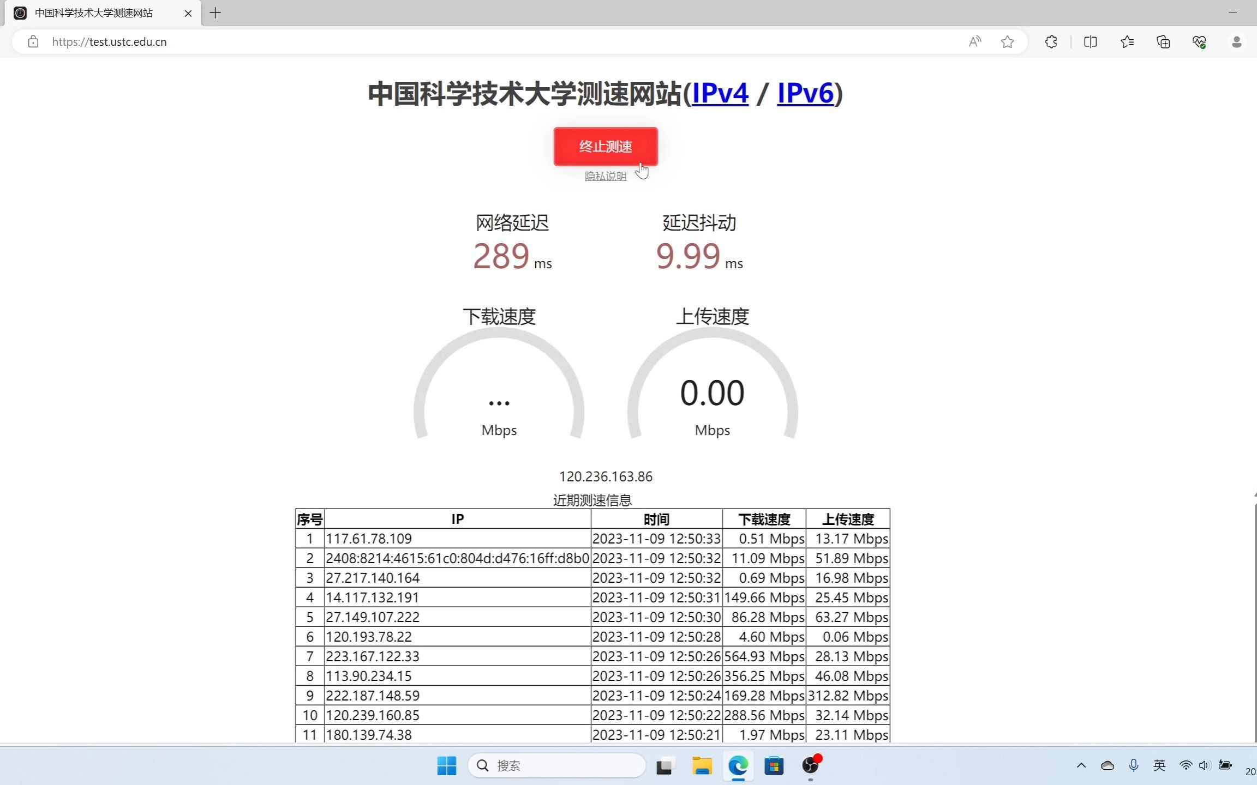
Task: Click the 2023-11-09 12:50:33 time cell
Action: point(657,539)
